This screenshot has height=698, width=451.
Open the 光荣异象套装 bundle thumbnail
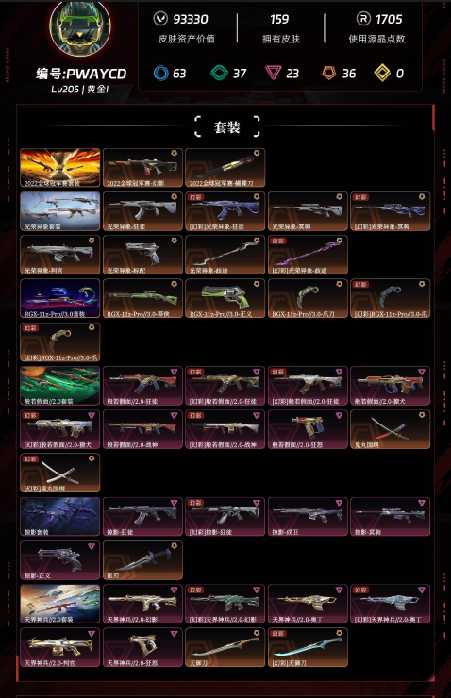pos(60,211)
